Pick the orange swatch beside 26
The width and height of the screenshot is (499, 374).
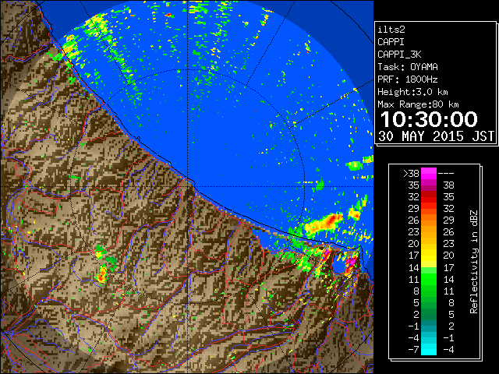tap(429, 220)
